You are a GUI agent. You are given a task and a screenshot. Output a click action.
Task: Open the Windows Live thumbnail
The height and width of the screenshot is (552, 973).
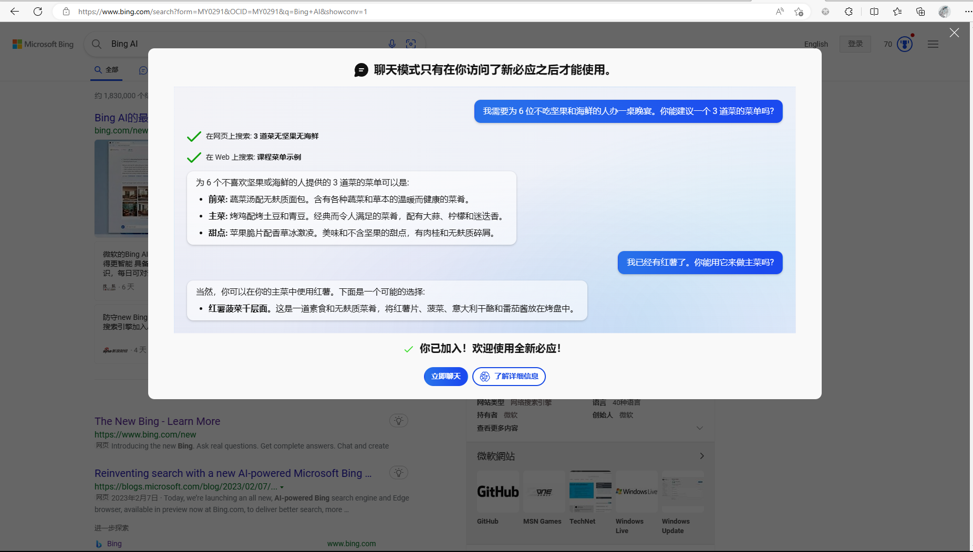point(637,492)
